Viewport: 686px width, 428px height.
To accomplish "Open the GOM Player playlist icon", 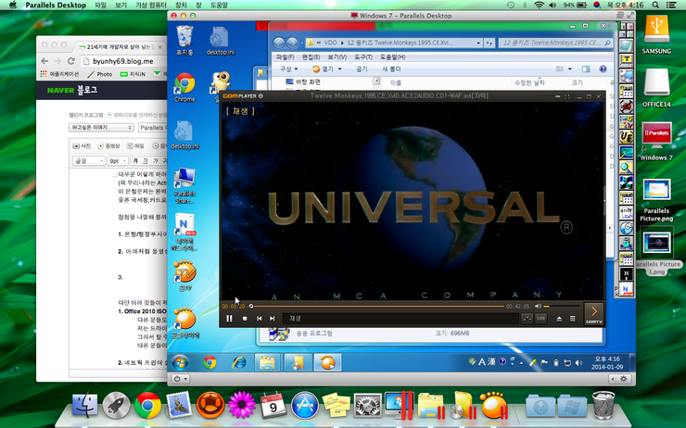I will tap(572, 319).
